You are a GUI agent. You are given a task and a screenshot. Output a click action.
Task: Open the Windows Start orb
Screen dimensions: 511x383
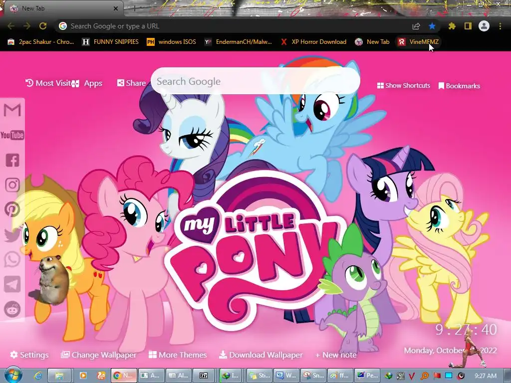[x=12, y=375]
